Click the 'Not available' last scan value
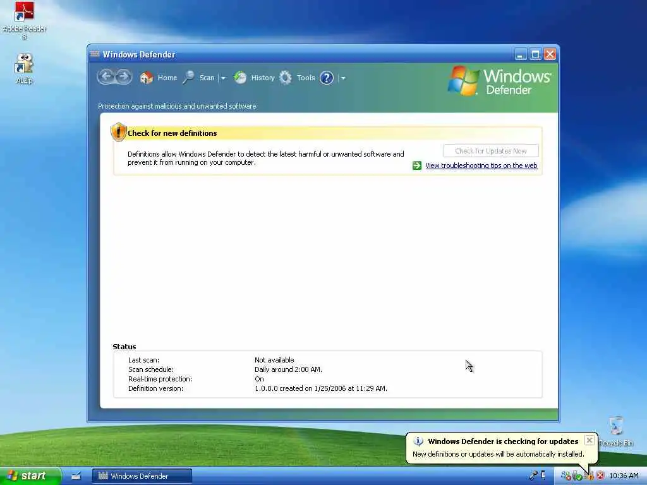647x485 pixels. tap(274, 359)
